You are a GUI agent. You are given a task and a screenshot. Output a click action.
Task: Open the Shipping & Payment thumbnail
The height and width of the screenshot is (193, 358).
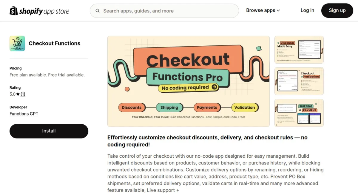(x=299, y=113)
